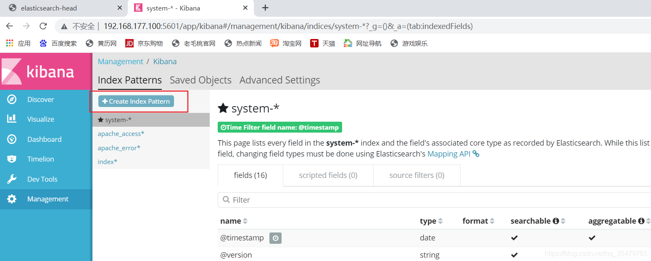The image size is (651, 261).
Task: Open Dev Tools wrench icon
Action: [x=12, y=179]
